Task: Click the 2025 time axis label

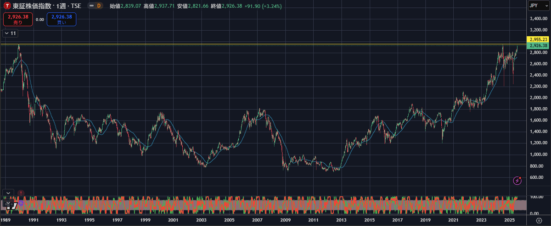Action: [x=509, y=220]
